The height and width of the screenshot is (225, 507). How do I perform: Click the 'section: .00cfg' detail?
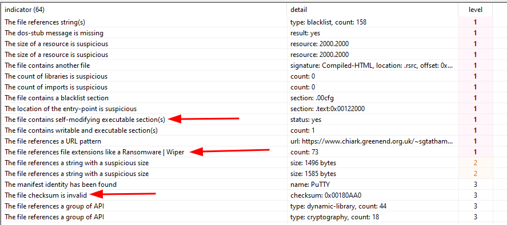(x=312, y=97)
